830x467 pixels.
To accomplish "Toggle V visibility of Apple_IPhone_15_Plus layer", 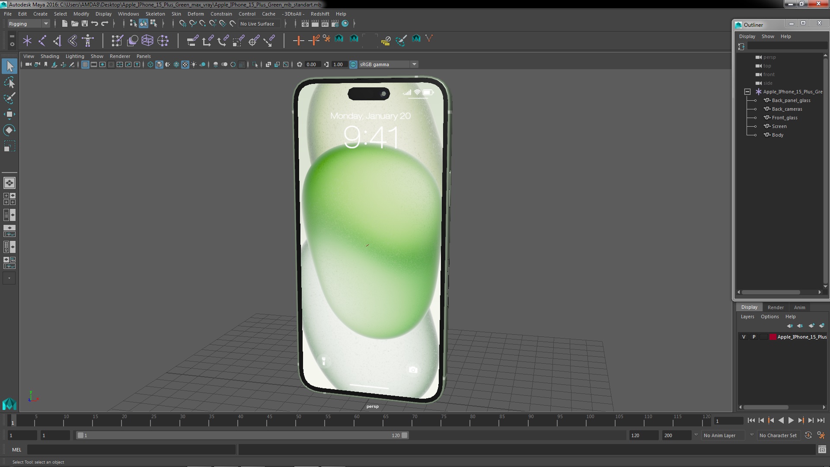I will 744,337.
